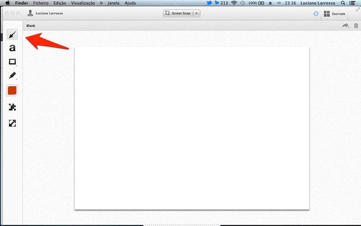361x226 pixels.
Task: Click the blank white canvas
Action: point(192,128)
